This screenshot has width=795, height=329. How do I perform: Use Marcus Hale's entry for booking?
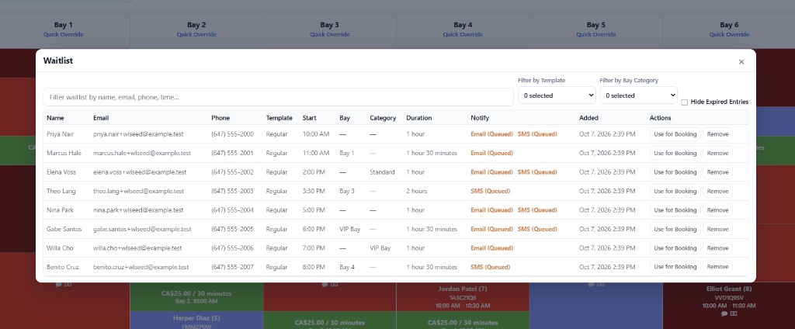click(675, 153)
